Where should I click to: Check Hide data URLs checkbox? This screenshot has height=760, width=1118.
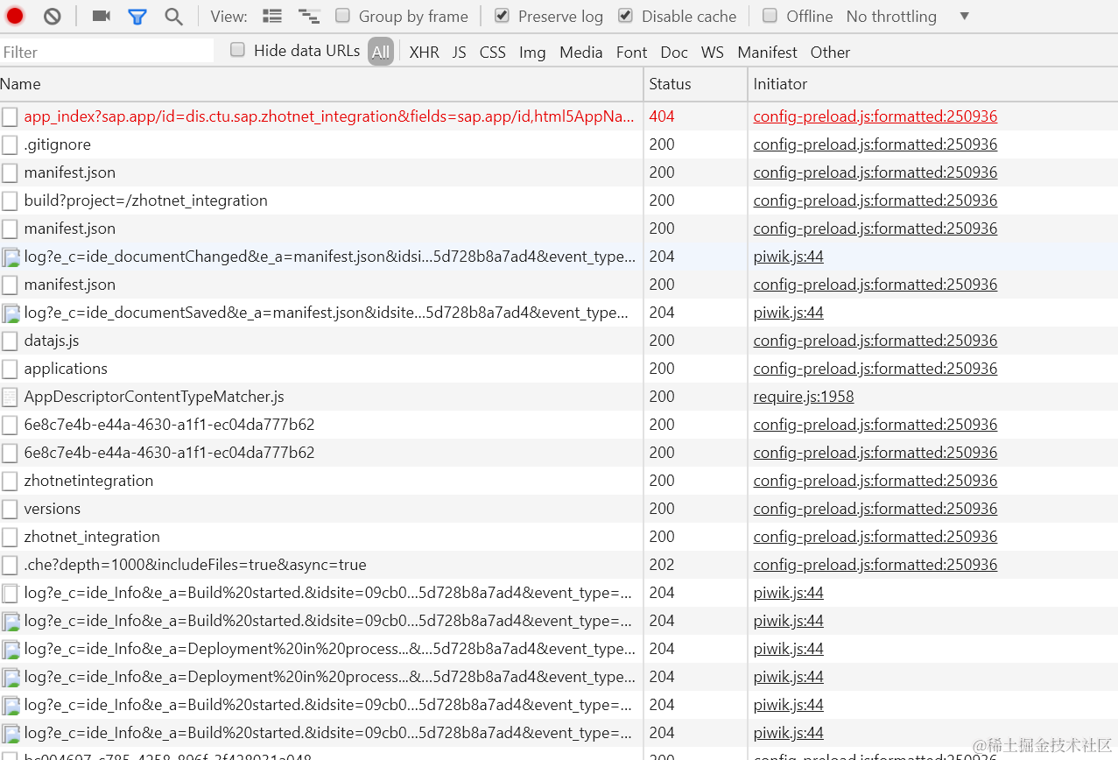coord(237,50)
